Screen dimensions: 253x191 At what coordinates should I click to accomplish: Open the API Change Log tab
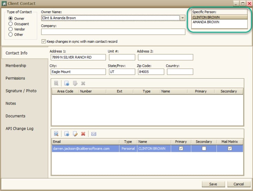click(x=20, y=129)
